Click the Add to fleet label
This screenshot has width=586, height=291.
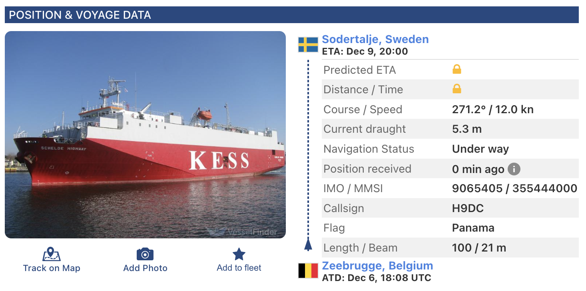[x=239, y=268]
